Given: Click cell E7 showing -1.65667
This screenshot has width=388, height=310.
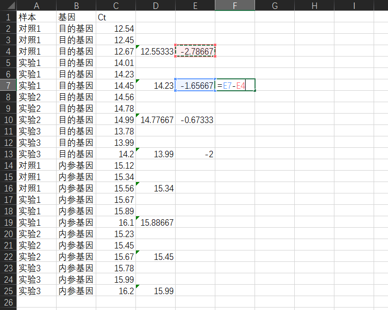Looking at the screenshot, I should (195, 85).
